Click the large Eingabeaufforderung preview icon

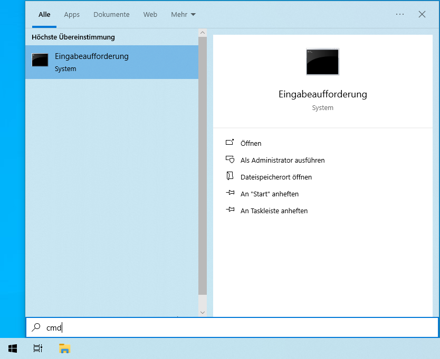click(322, 62)
